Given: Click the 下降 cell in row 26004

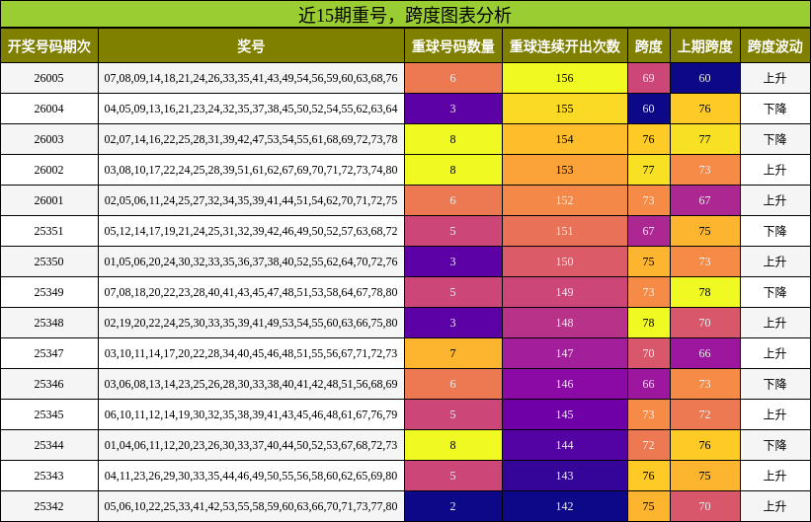Looking at the screenshot, I should pyautogui.click(x=775, y=109).
